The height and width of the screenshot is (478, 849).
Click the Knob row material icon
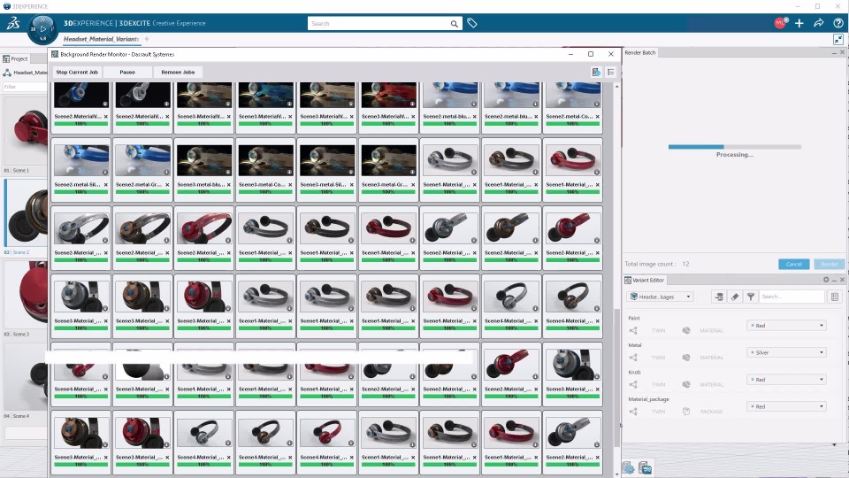686,384
